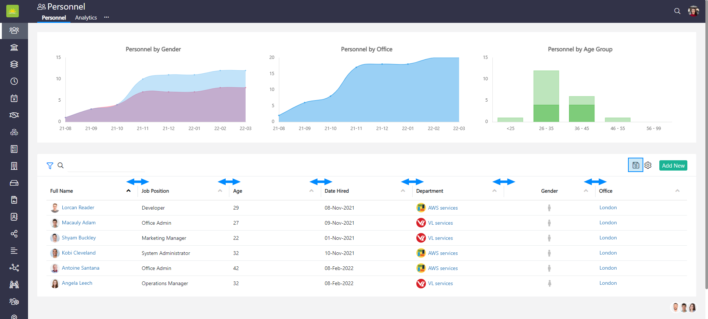Click the stacked layers icon in the sidebar

(14, 64)
